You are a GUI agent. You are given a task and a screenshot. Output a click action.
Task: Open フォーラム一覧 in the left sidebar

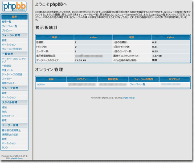pos(9,26)
